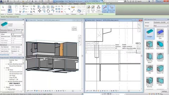Click the Copy tool in Modify panel
Screen dimensions: 169x95
pyautogui.click(x=44, y=11)
